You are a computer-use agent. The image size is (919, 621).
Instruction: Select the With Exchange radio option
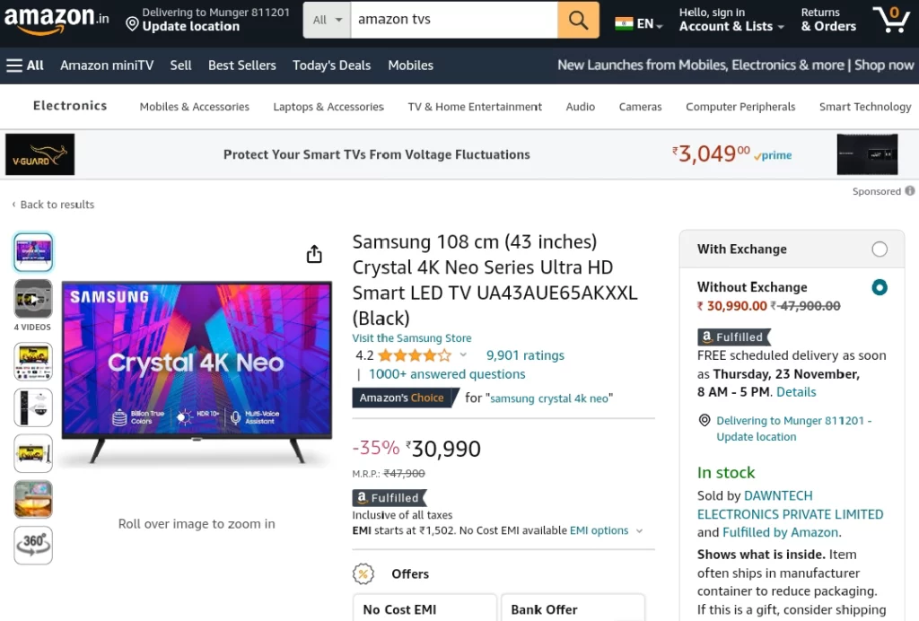880,249
